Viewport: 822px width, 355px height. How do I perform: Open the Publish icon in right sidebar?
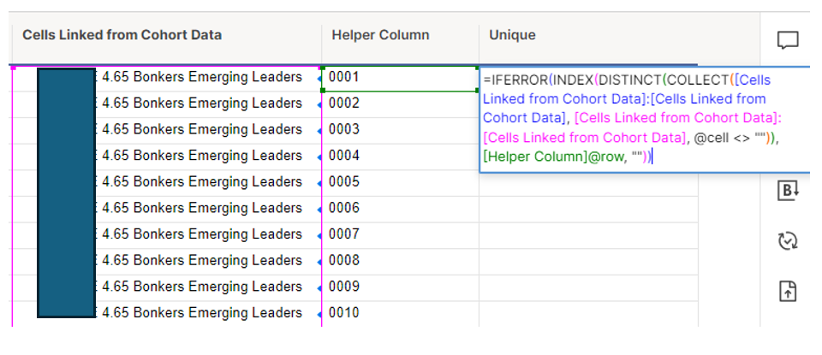click(788, 291)
